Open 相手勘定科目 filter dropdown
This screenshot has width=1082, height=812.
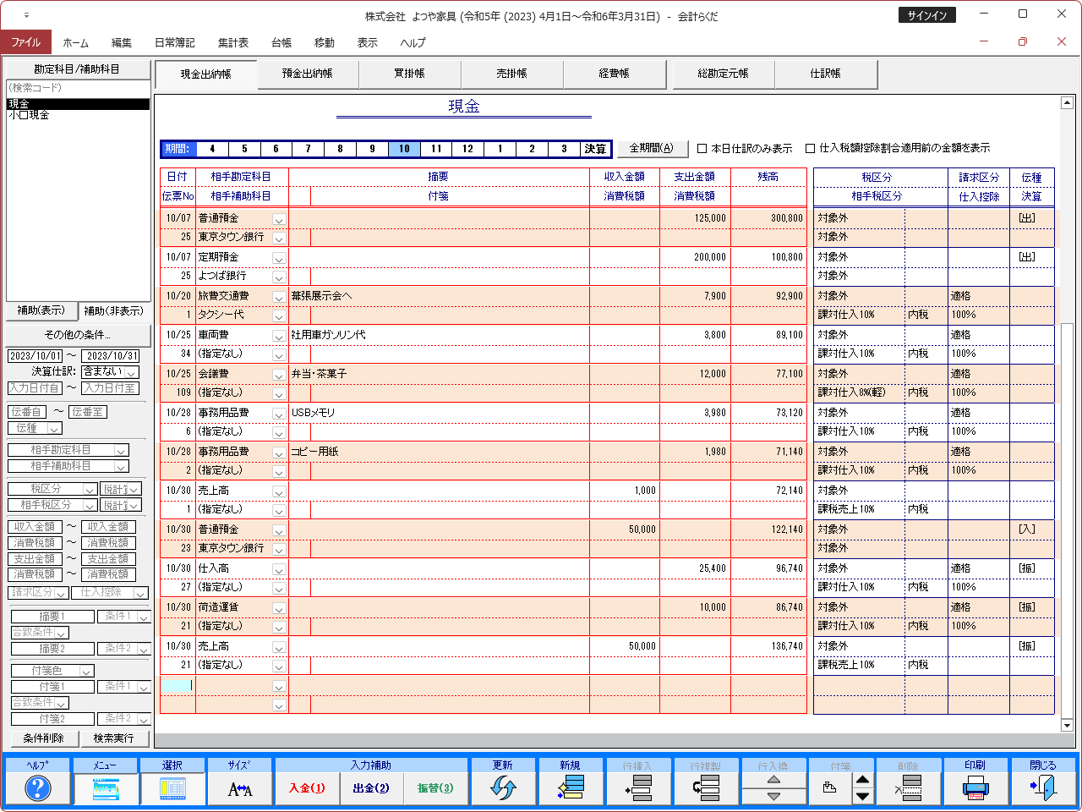(121, 451)
